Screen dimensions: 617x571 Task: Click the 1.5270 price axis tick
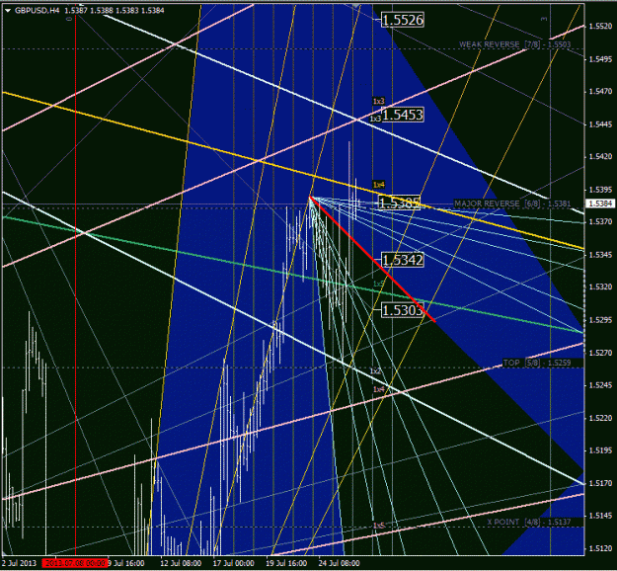click(x=600, y=353)
